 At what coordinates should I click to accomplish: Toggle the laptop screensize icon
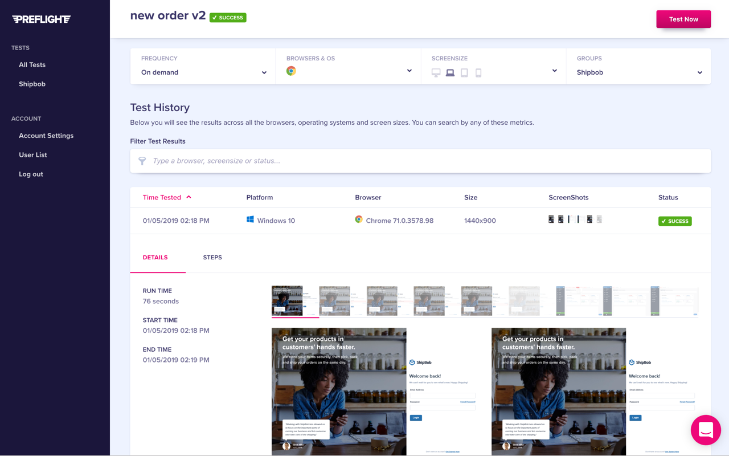coord(450,73)
